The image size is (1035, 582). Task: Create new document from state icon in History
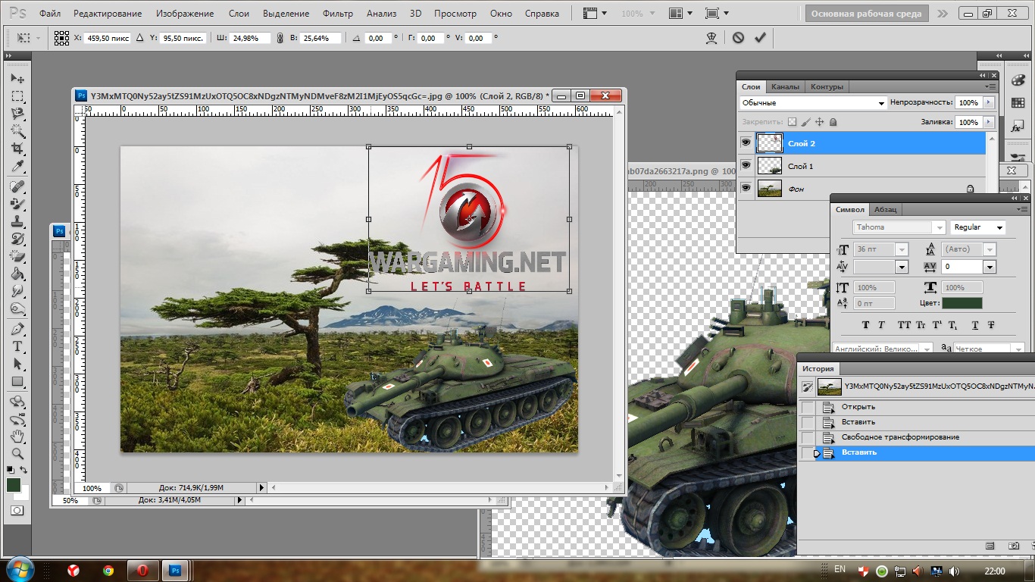tap(990, 546)
